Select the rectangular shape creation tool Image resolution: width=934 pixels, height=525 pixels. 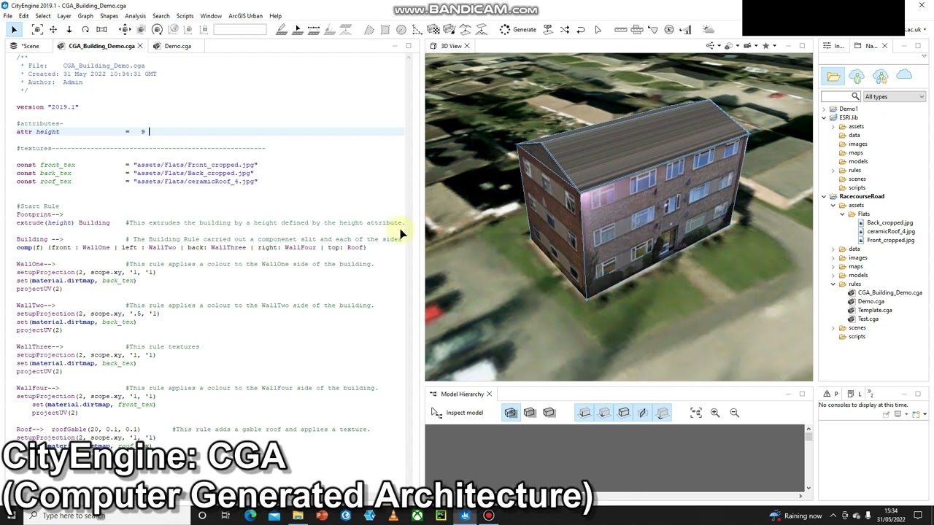tap(385, 29)
